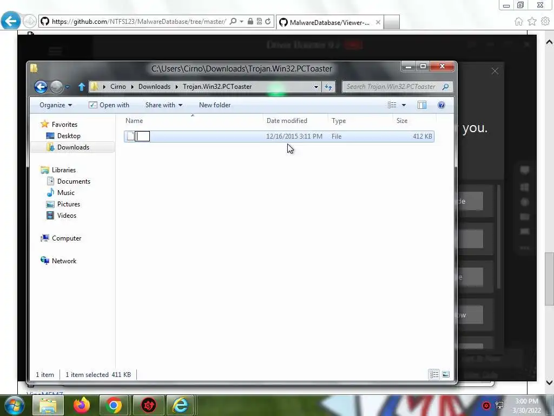The image size is (554, 416).
Task: Close the MalwareDatabase/Viewer tab
Action: tap(378, 22)
